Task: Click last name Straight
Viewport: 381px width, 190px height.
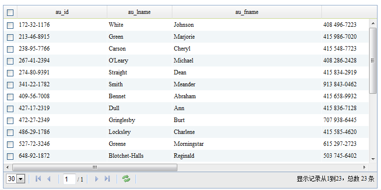Action: [x=118, y=72]
